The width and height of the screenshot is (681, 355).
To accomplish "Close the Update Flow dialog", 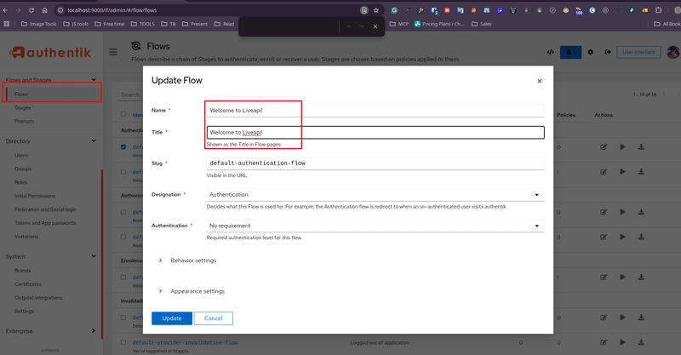I will (540, 81).
